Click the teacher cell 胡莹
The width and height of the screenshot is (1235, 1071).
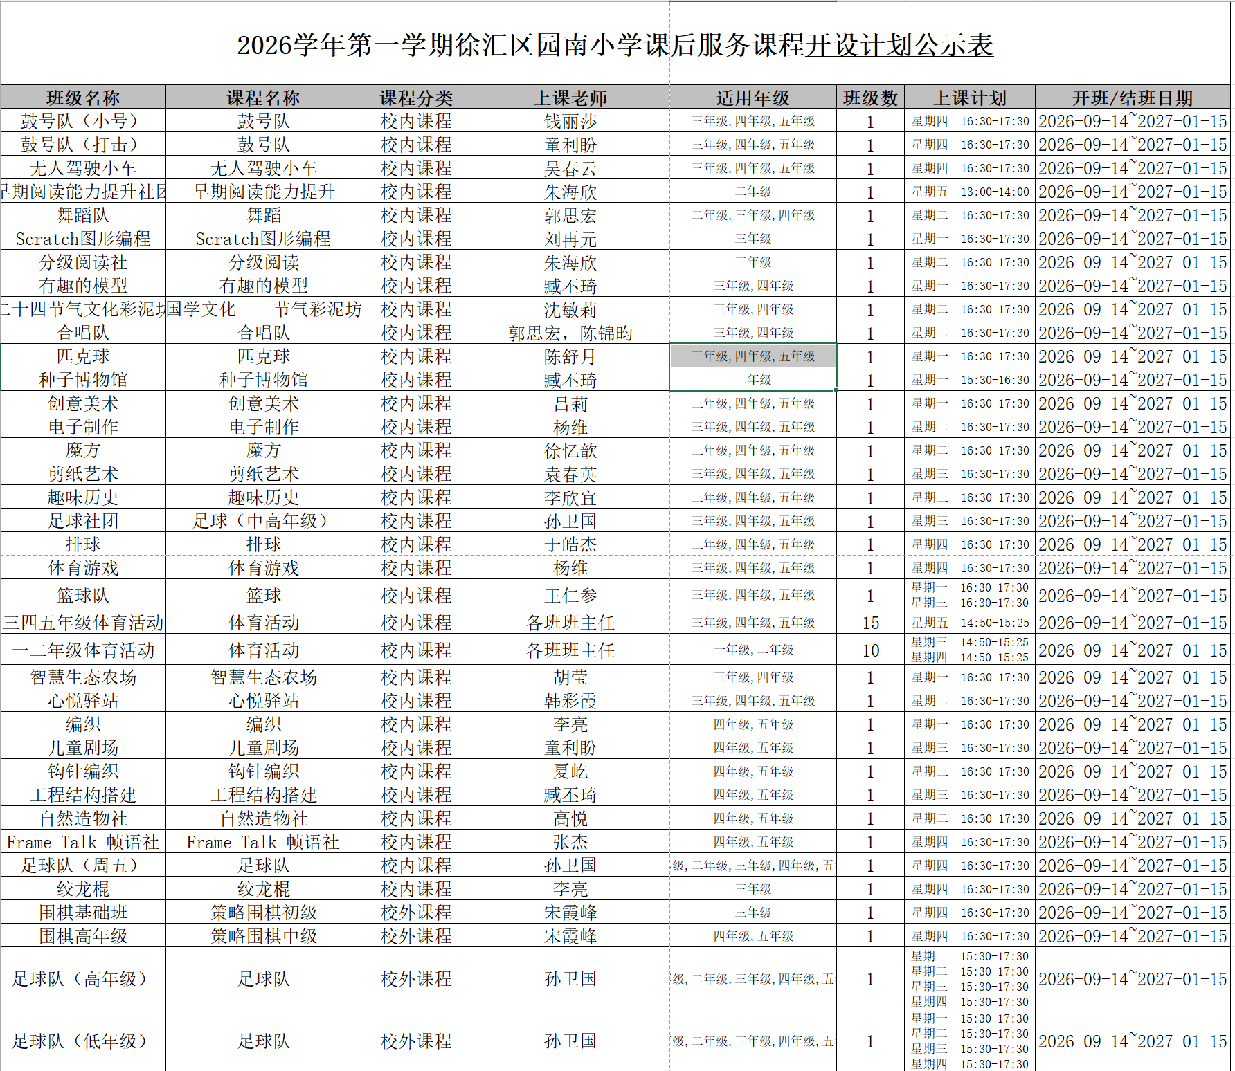[570, 677]
